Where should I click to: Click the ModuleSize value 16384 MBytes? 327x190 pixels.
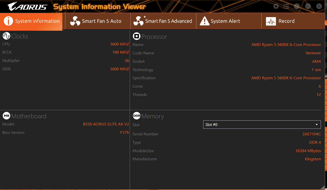[308, 151]
